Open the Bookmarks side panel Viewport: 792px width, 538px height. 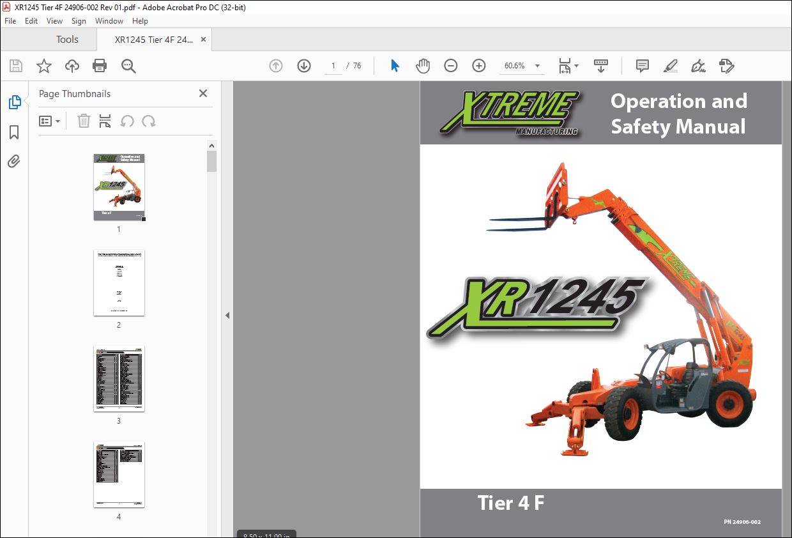click(14, 132)
